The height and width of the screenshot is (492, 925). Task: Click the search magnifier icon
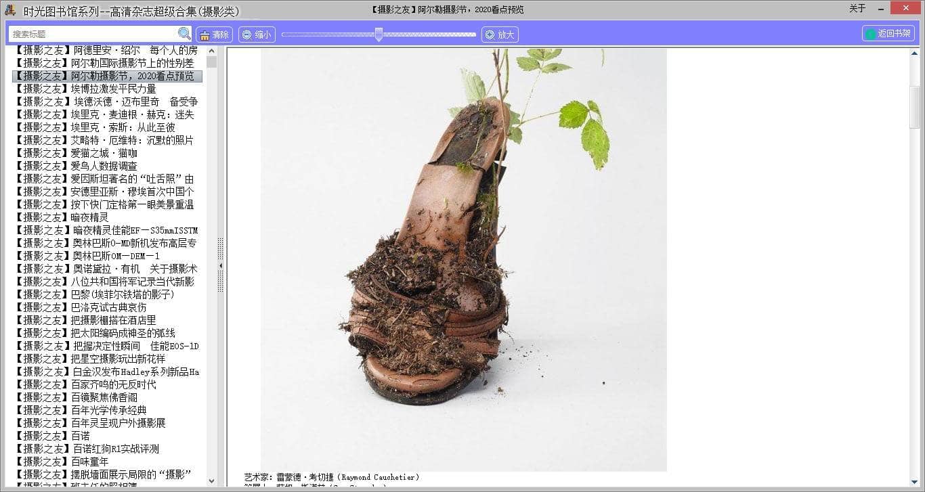pyautogui.click(x=184, y=34)
